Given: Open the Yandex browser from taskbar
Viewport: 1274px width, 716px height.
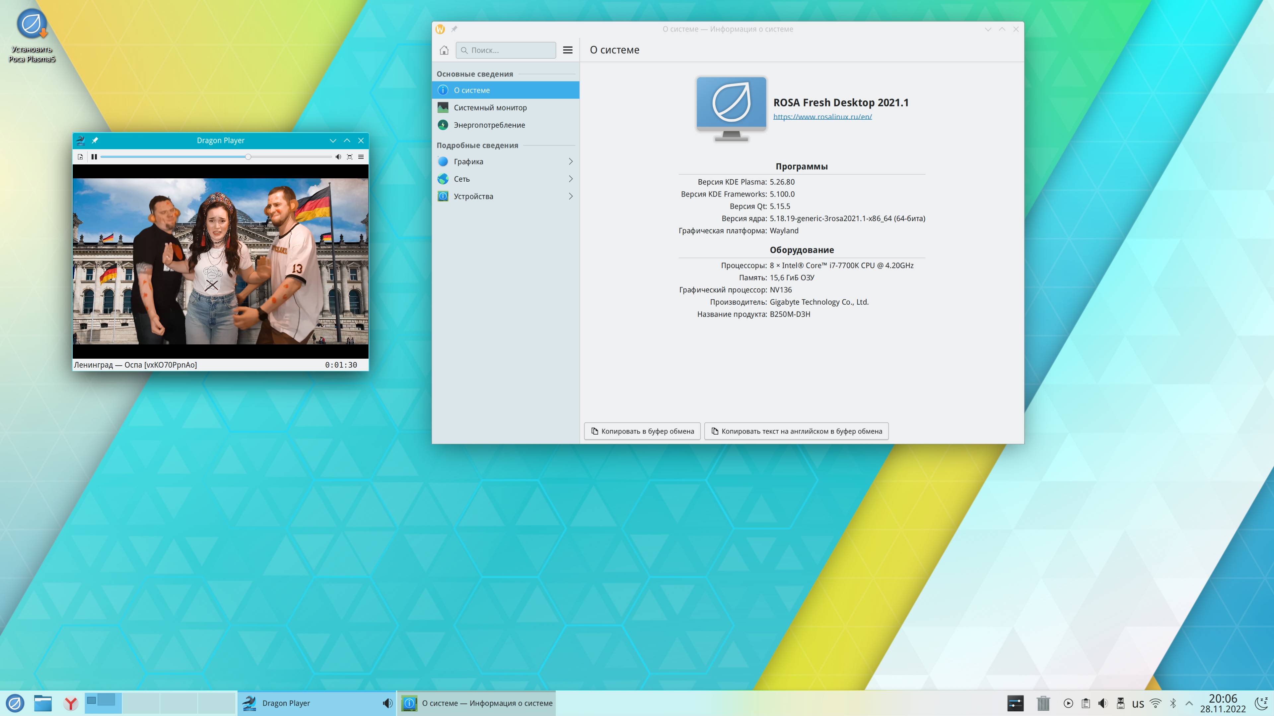Looking at the screenshot, I should pyautogui.click(x=71, y=703).
